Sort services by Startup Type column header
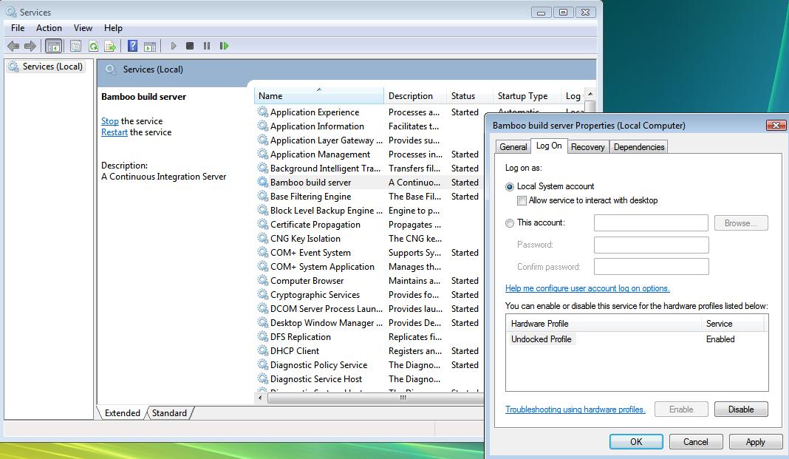789x459 pixels. (527, 95)
